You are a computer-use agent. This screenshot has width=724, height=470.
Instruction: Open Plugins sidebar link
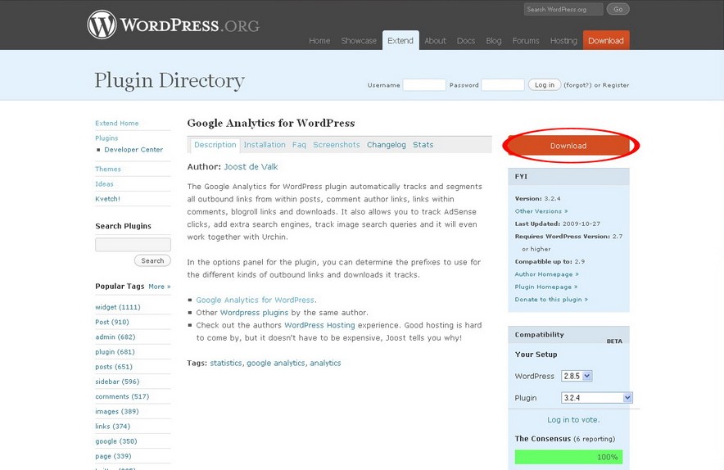pos(106,138)
